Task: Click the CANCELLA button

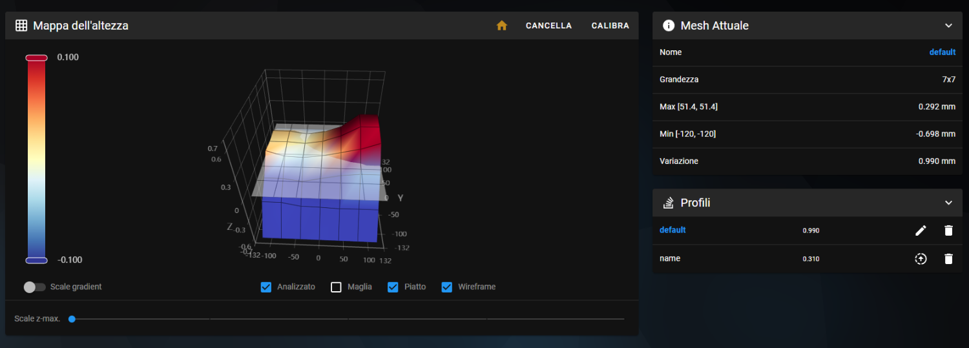Action: coord(548,26)
